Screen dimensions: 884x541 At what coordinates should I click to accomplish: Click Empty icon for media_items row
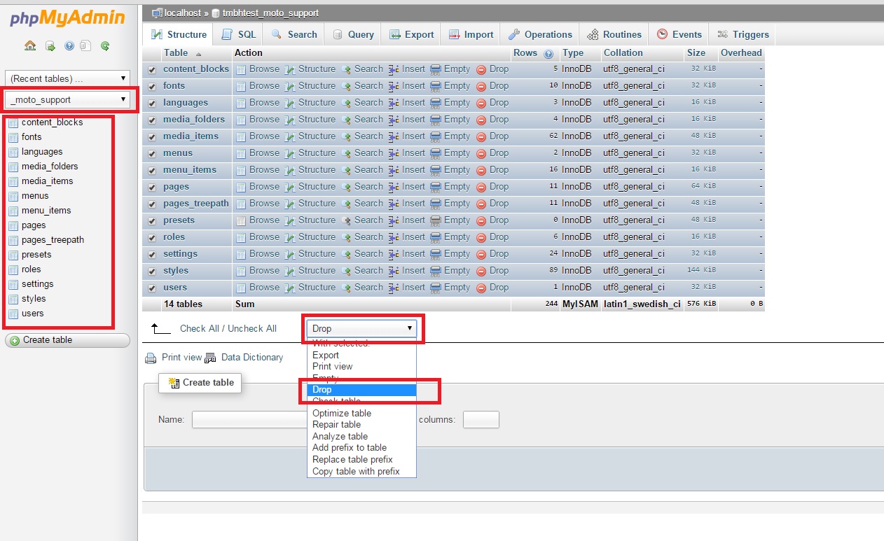point(436,136)
